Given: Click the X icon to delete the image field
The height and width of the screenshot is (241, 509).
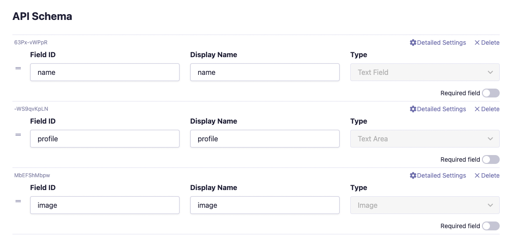Looking at the screenshot, I should (x=477, y=175).
